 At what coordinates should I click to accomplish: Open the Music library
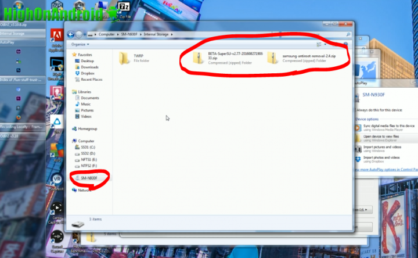click(83, 104)
